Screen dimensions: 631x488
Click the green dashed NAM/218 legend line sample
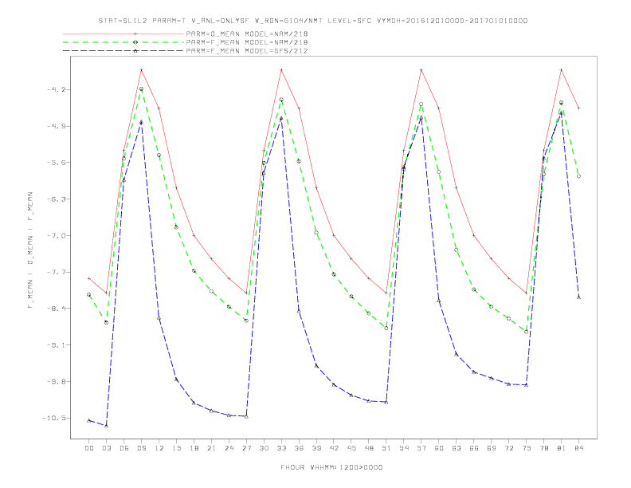pyautogui.click(x=123, y=42)
